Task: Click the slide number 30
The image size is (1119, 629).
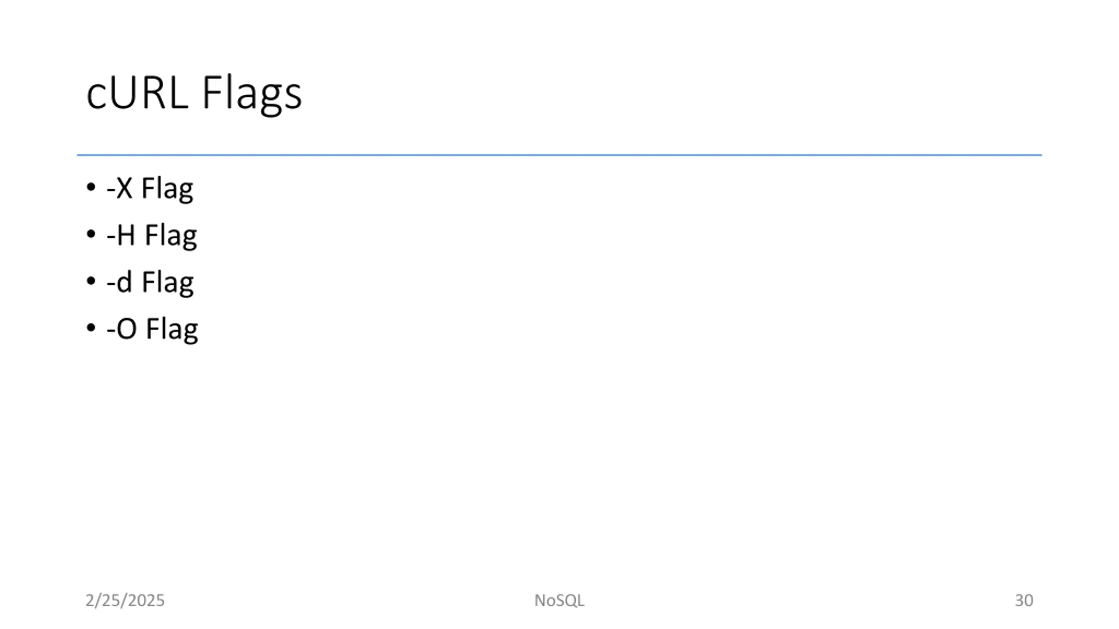Action: click(1024, 601)
